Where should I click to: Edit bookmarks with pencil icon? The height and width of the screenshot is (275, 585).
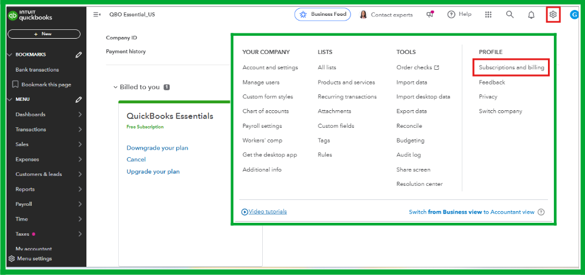click(78, 55)
